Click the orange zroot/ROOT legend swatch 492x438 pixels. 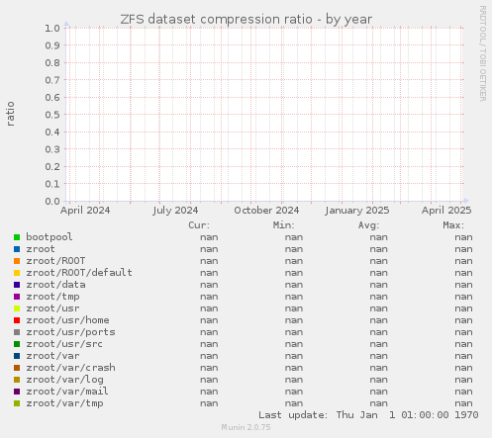point(17,261)
